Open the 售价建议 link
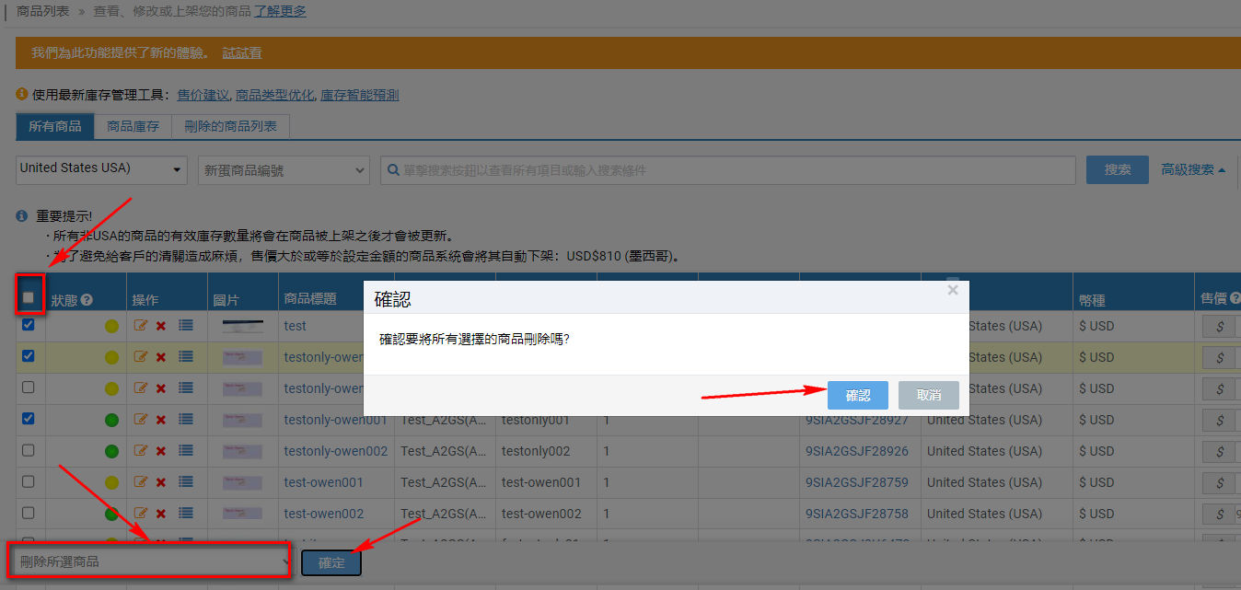Screen dimensions: 1241x590 (203, 95)
